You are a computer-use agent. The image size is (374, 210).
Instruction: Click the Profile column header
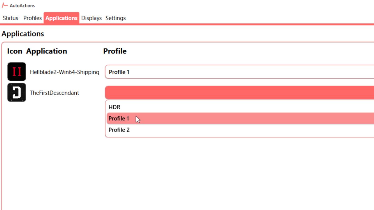click(x=115, y=51)
